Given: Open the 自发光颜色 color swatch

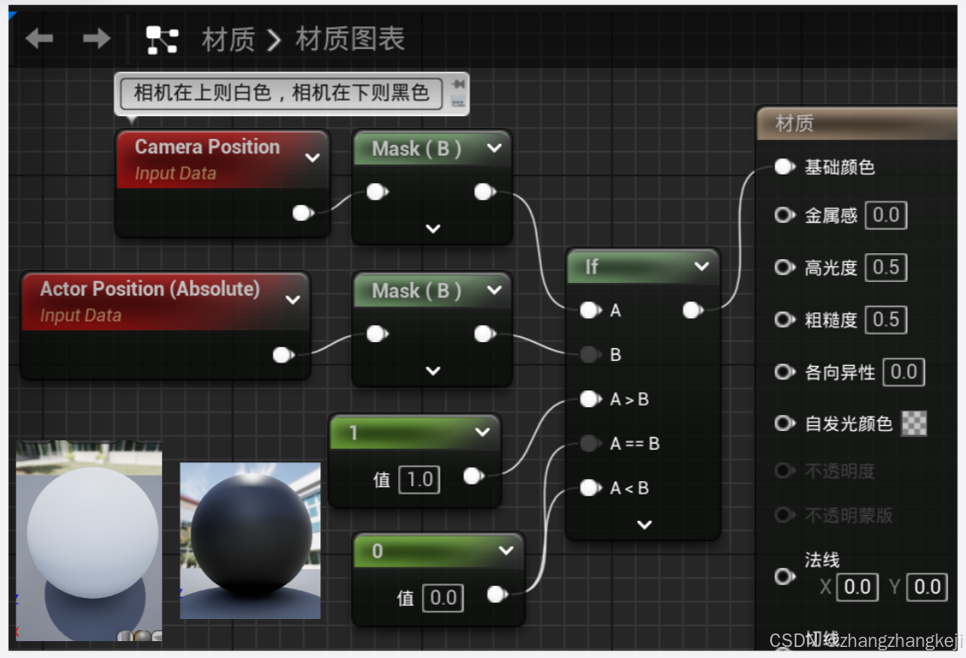Looking at the screenshot, I should pyautogui.click(x=914, y=423).
